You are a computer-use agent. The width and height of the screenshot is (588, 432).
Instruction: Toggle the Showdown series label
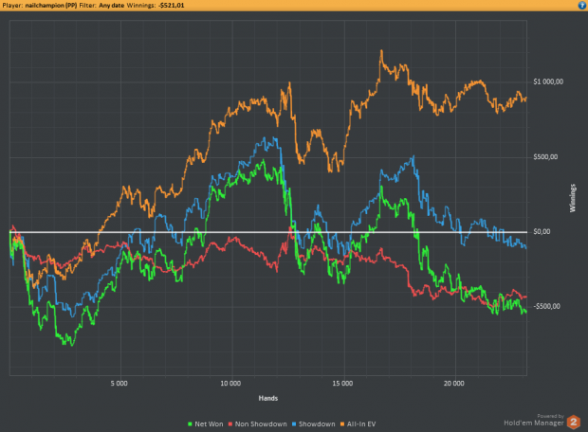coord(317,424)
